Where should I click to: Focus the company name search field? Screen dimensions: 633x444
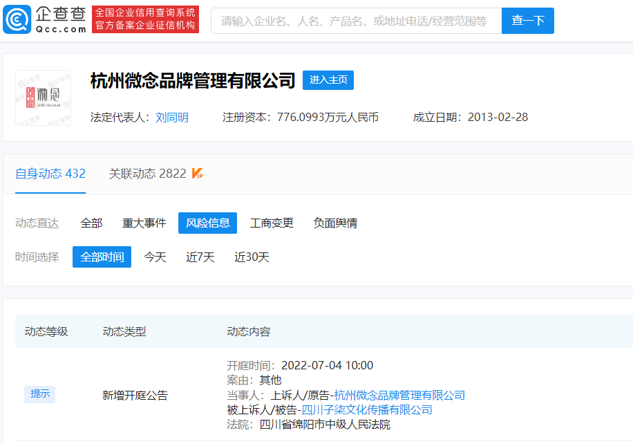[356, 21]
